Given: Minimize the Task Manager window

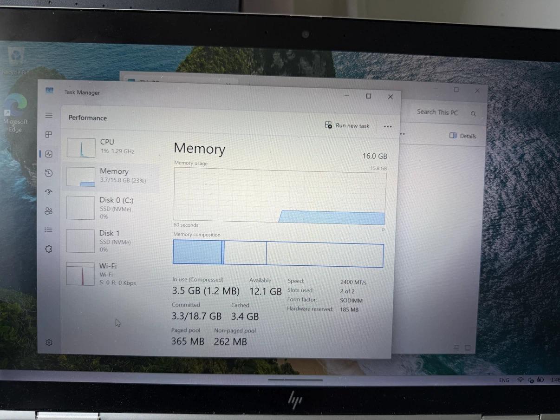Looking at the screenshot, I should pos(347,95).
